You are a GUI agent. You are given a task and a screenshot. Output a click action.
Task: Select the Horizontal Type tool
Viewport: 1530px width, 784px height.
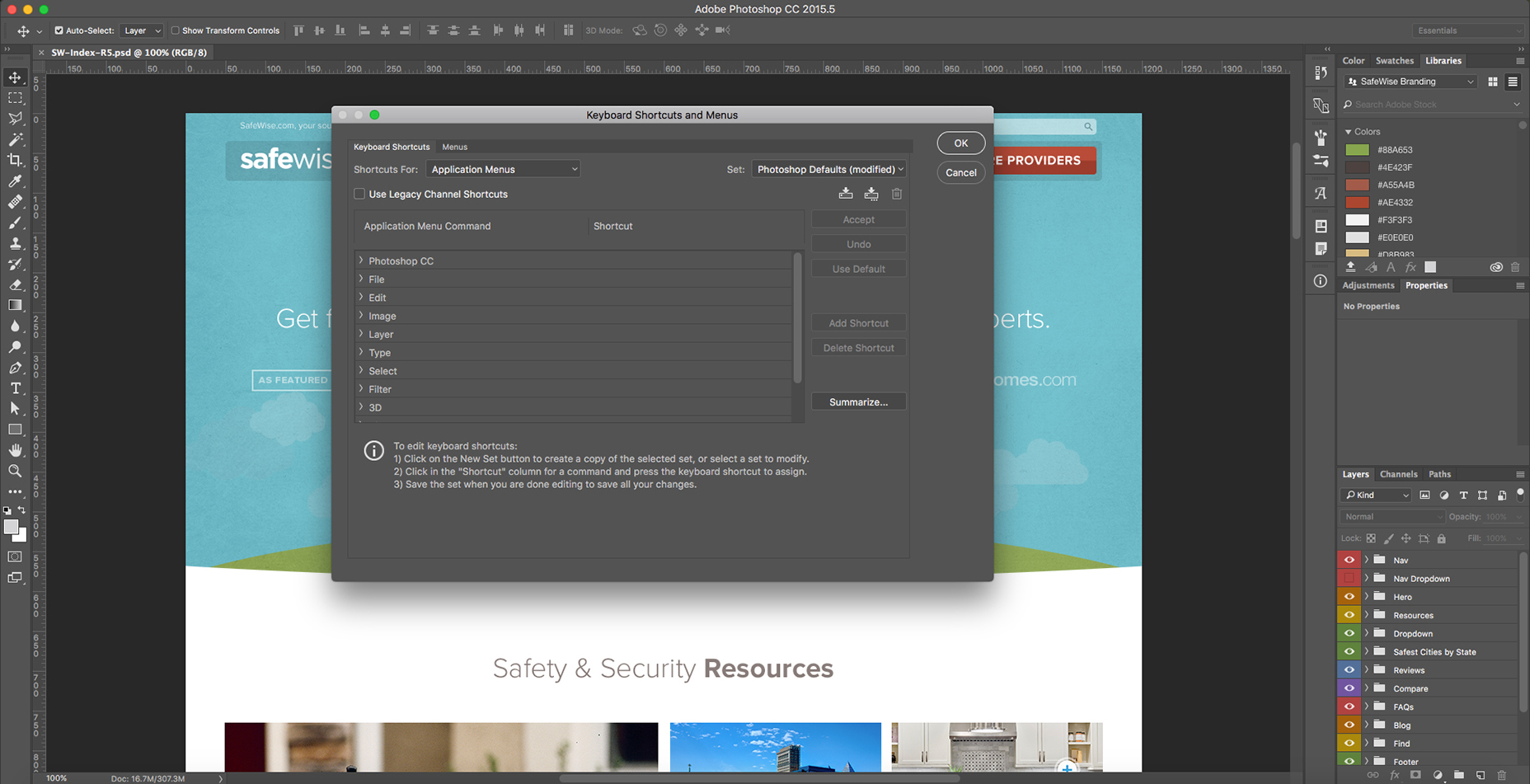15,388
